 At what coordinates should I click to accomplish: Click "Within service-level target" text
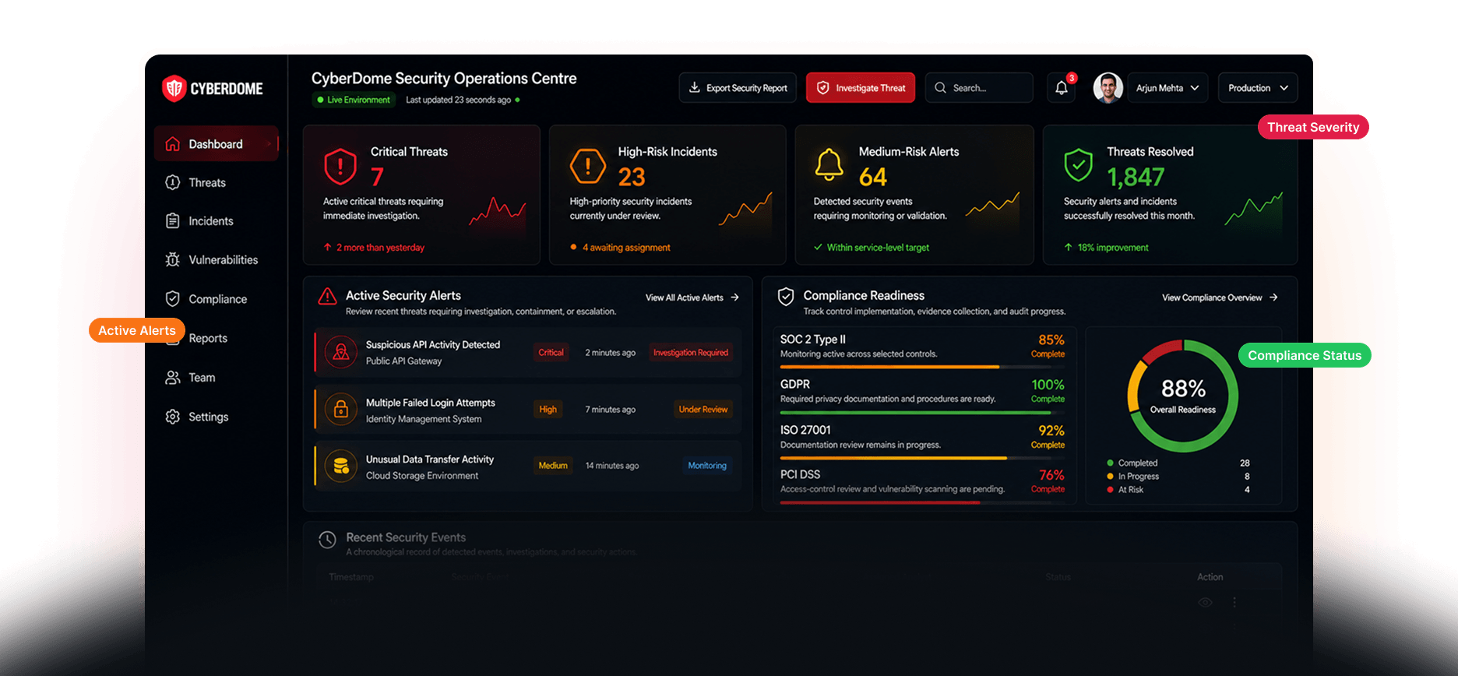878,248
